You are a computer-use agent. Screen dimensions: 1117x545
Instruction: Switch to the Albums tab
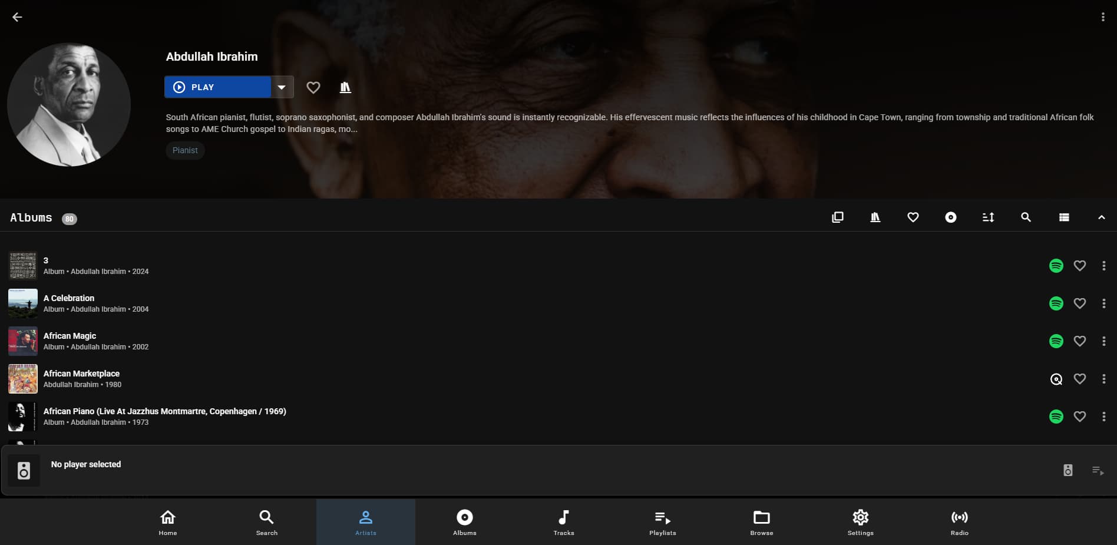[x=465, y=522]
